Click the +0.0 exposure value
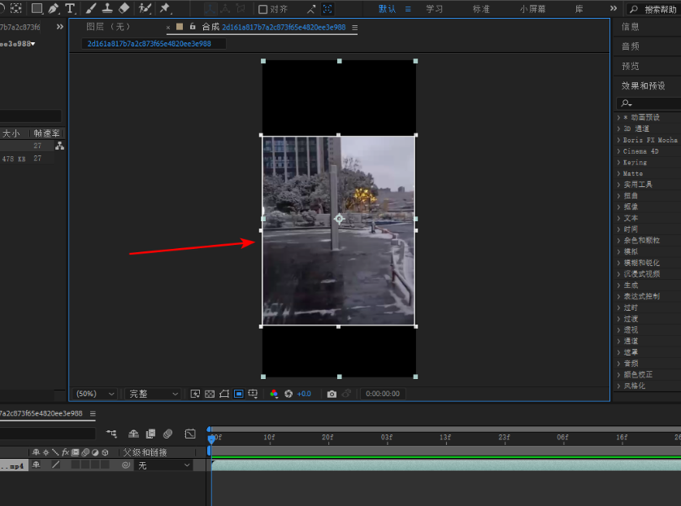Screen dimensions: 681x506 304,394
